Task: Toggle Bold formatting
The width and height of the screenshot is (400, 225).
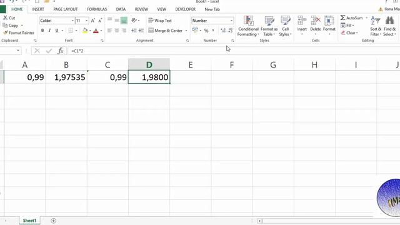Action: 42,31
